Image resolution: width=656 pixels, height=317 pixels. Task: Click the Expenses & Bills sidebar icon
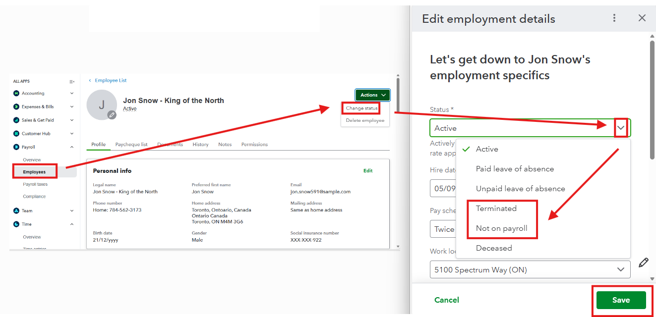(x=16, y=106)
